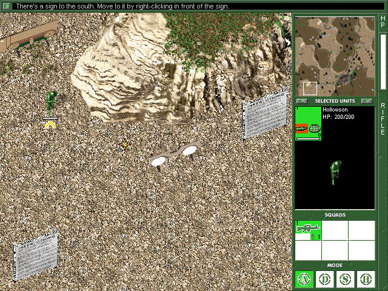Click the yellow chevron rank marker

click(50, 125)
